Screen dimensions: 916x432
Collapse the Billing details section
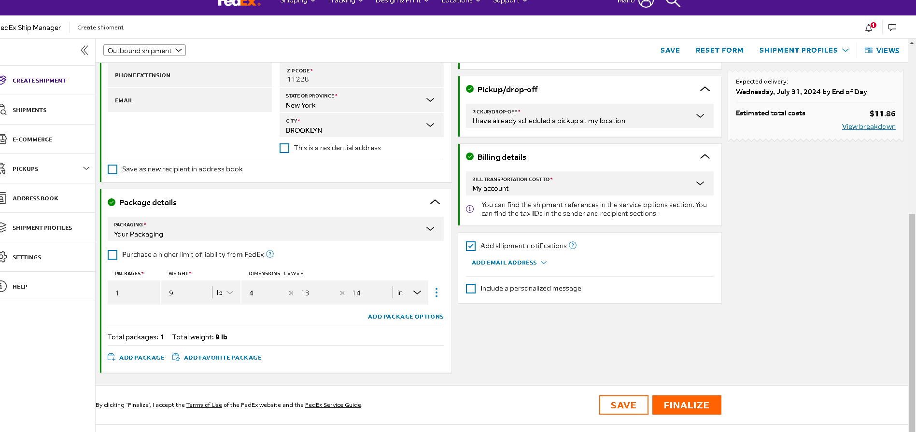click(705, 157)
